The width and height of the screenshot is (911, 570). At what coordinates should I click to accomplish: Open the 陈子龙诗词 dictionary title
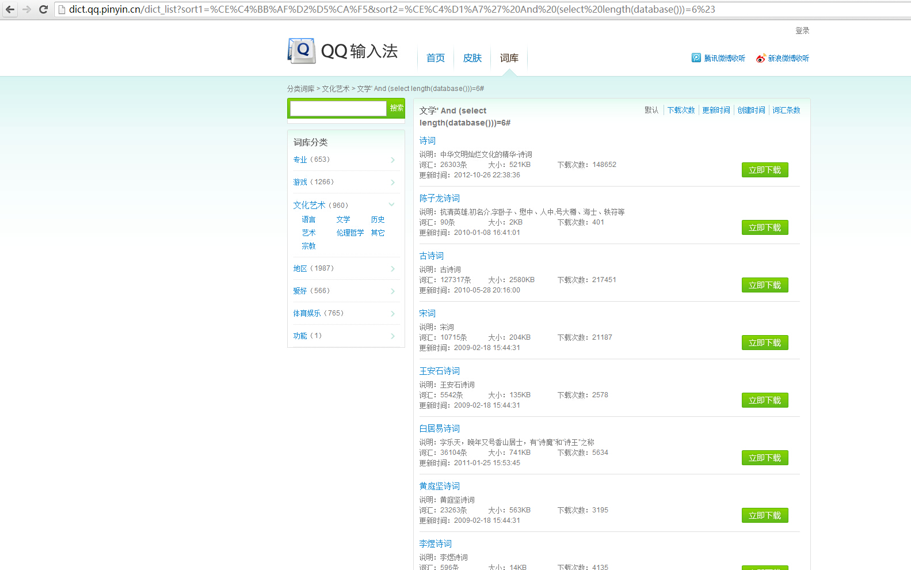440,198
